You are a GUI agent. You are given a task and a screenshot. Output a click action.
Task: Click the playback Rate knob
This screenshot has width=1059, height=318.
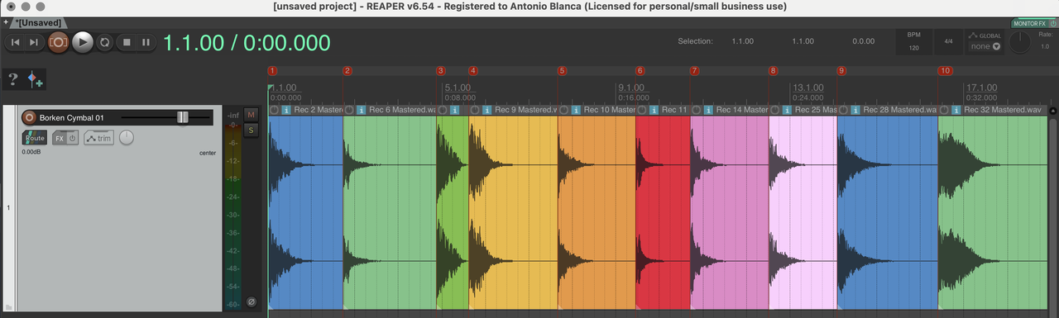click(1020, 42)
